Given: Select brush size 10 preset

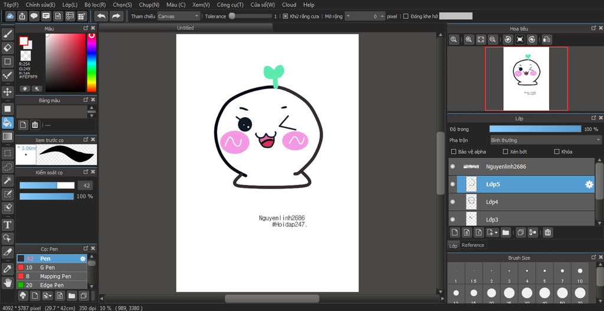Looking at the screenshot, I should 580,274.
